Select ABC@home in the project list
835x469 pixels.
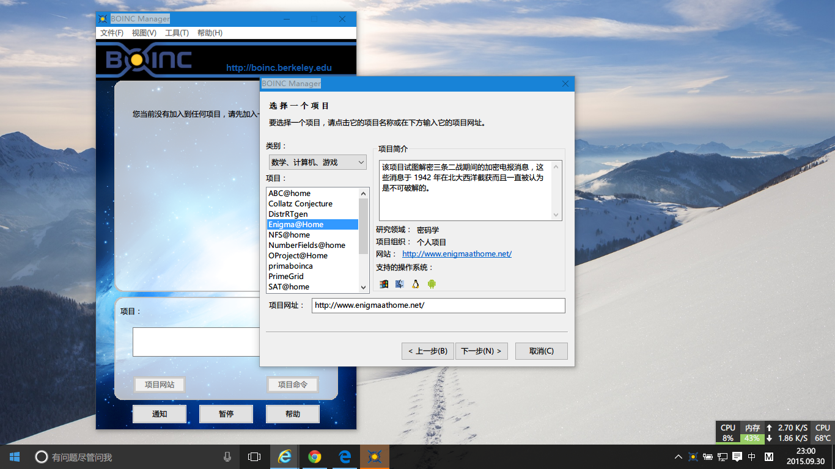[312, 194]
